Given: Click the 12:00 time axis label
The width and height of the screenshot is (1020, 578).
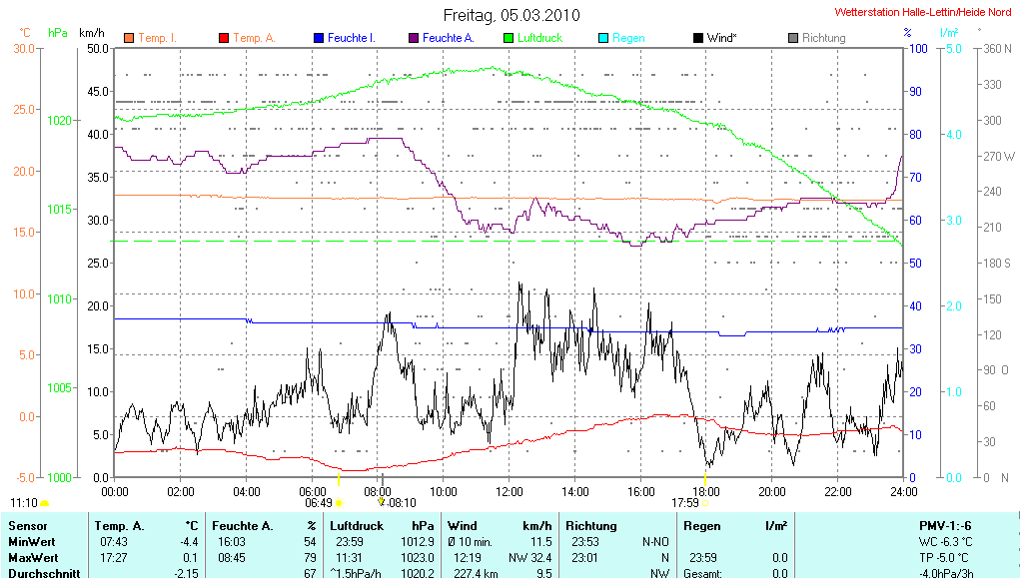Looking at the screenshot, I should tap(510, 491).
